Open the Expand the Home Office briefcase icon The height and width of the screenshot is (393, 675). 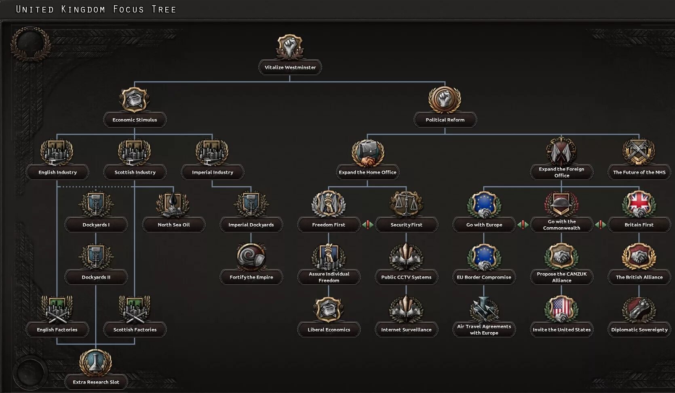367,153
